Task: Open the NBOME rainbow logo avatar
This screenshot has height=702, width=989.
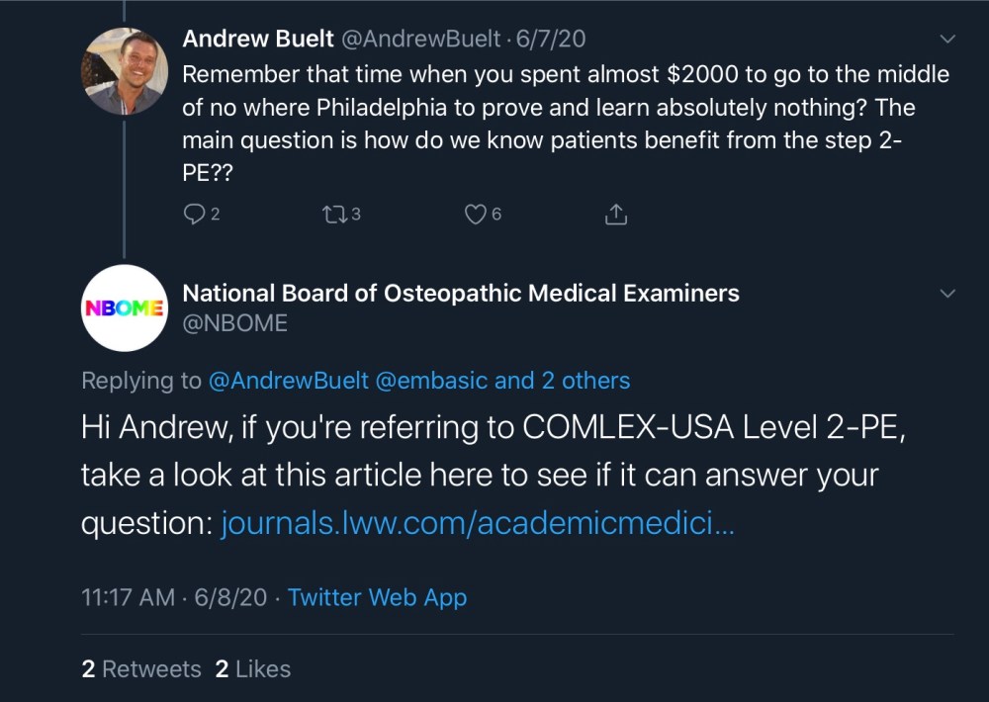Action: point(124,307)
